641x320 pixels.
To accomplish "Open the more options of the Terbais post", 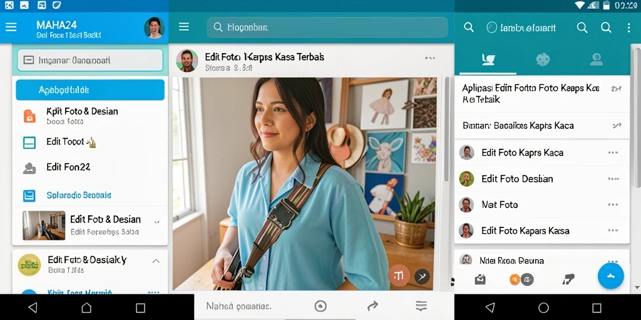I will point(429,58).
